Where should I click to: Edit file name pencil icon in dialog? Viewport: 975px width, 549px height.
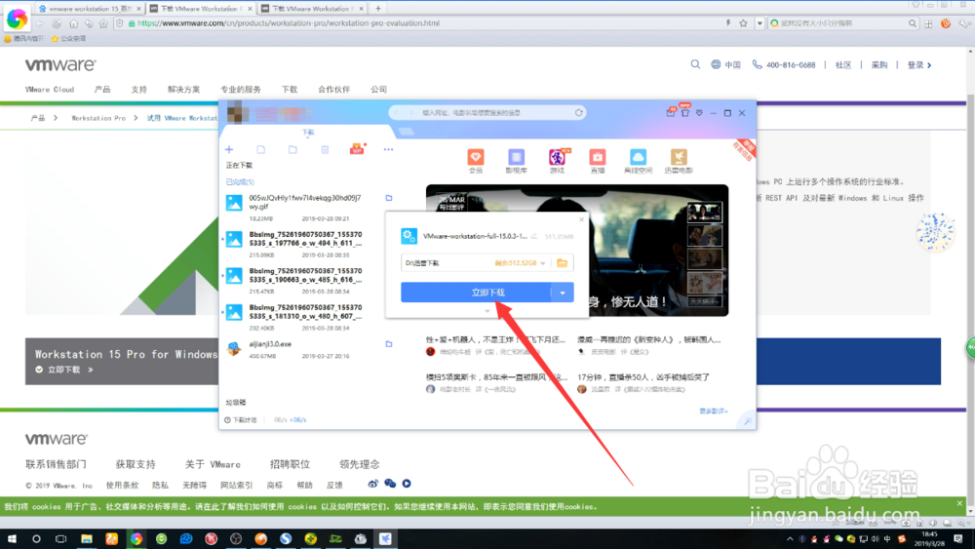(x=534, y=236)
